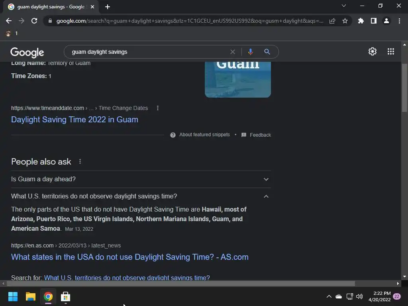Go back to the previous page

pyautogui.click(x=9, y=21)
